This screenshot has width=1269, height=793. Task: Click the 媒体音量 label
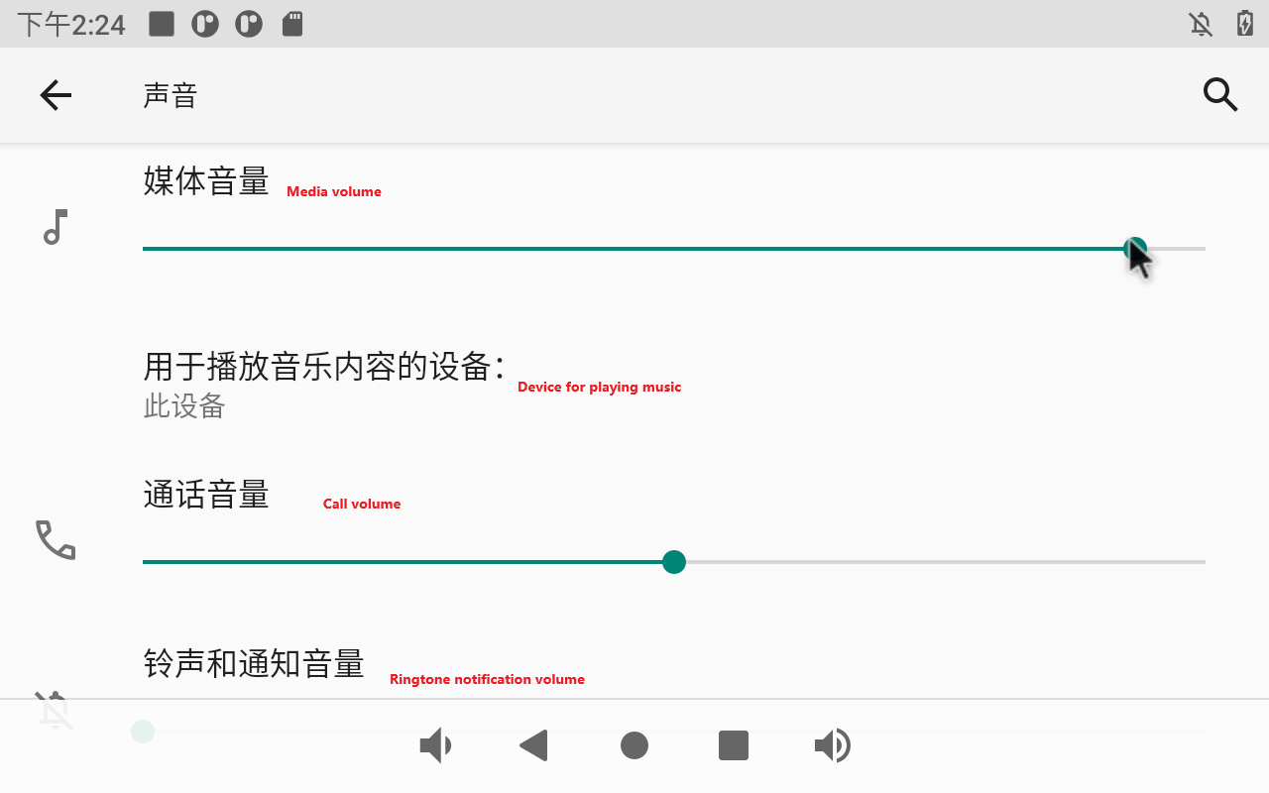206,181
